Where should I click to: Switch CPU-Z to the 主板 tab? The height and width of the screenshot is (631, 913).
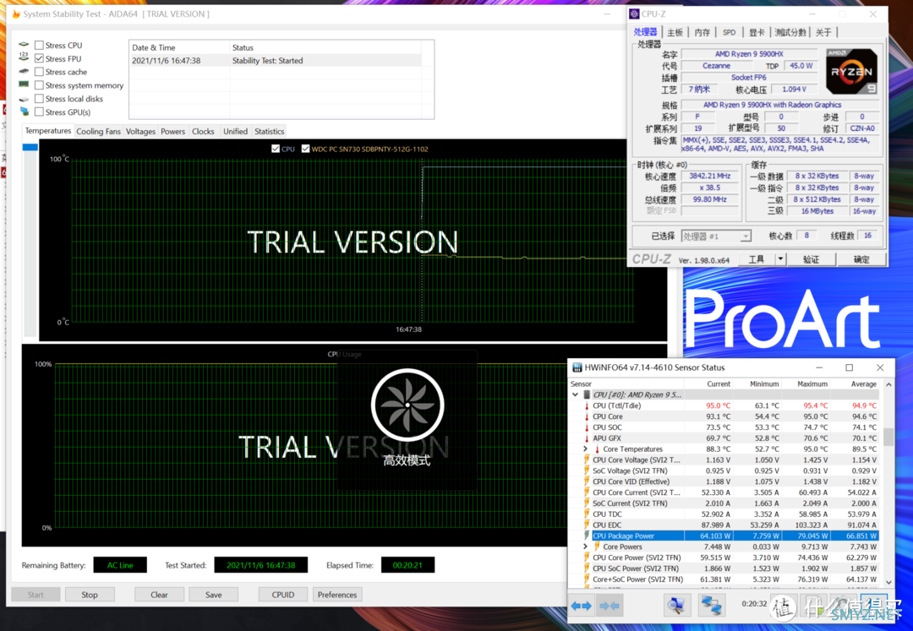pos(675,33)
